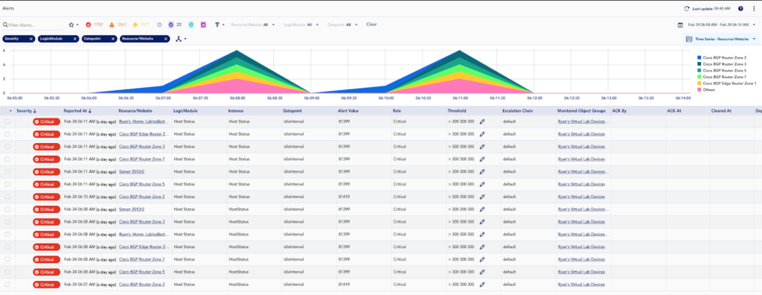Image resolution: width=762 pixels, height=295 pixels.
Task: Click the pencil edit threshold icon in first row
Action: [x=482, y=121]
